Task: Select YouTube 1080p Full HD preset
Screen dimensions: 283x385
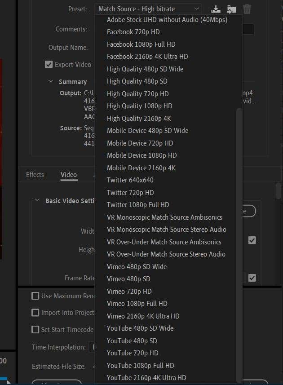Action: (x=140, y=365)
